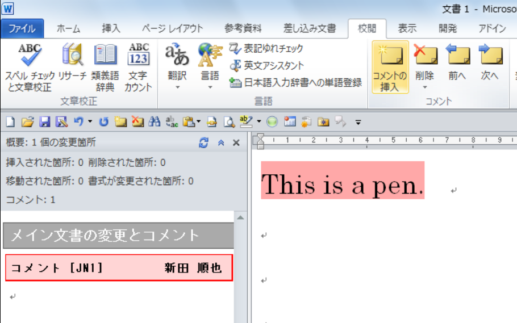Click 表記ゆれチェック button
The height and width of the screenshot is (323, 517).
pyautogui.click(x=267, y=49)
